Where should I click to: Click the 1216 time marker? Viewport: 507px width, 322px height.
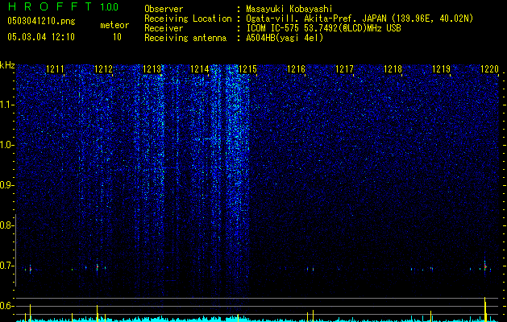296,68
